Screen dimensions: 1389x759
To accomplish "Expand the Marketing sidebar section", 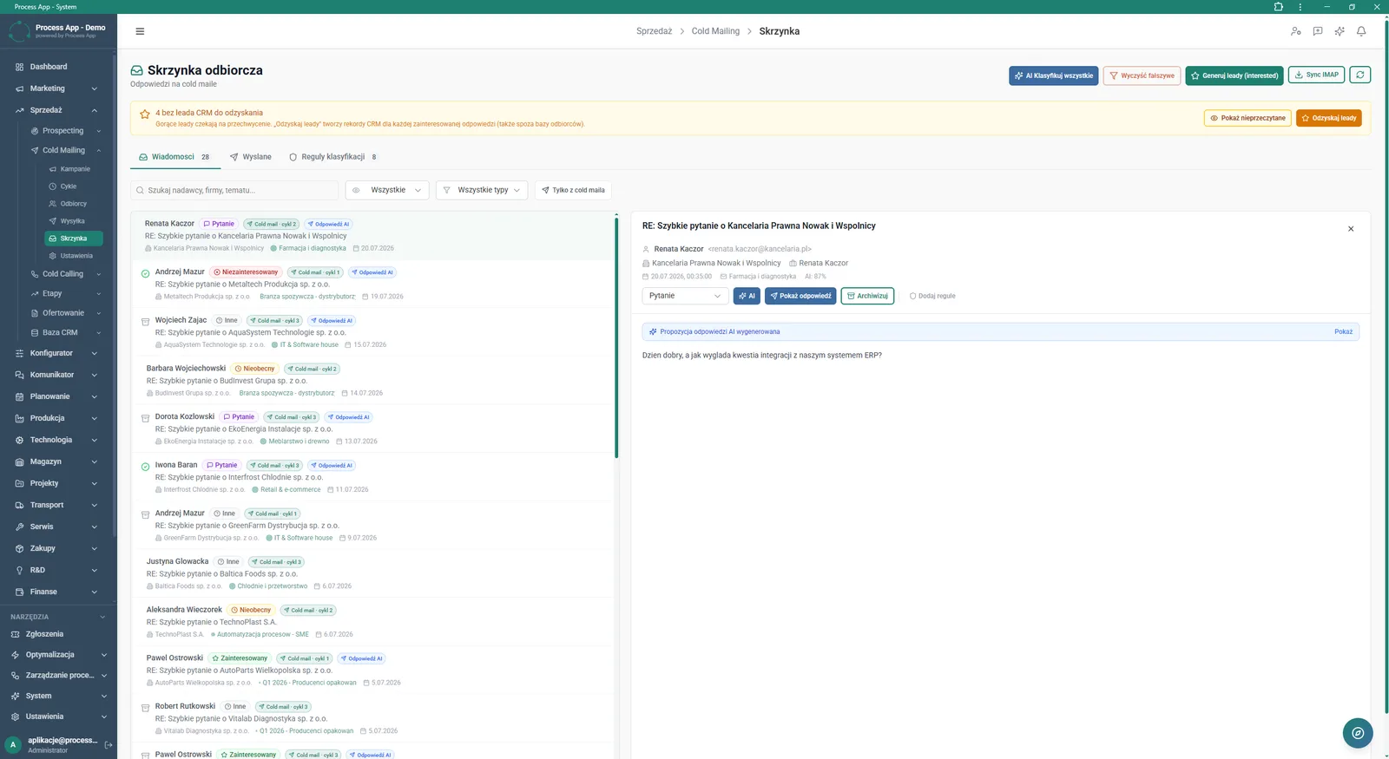I will tap(57, 88).
